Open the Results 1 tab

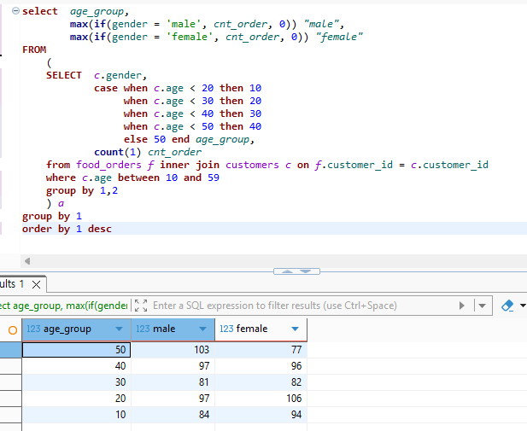(12, 284)
